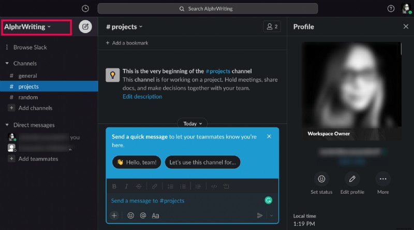Viewport: 414px width, 230px height.
Task: Click Add a bookmark
Action: pyautogui.click(x=127, y=43)
